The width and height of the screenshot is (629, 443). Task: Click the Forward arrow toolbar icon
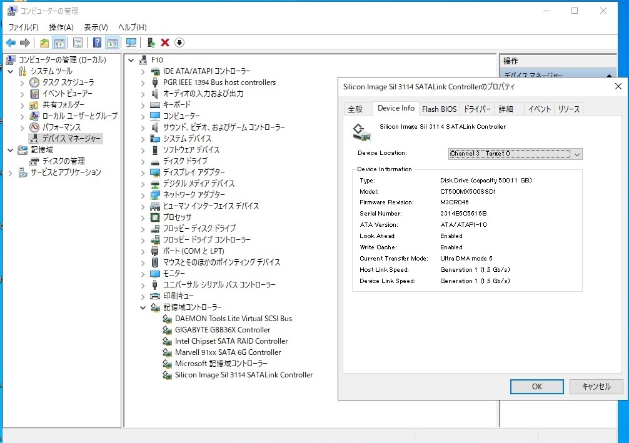pyautogui.click(x=25, y=42)
